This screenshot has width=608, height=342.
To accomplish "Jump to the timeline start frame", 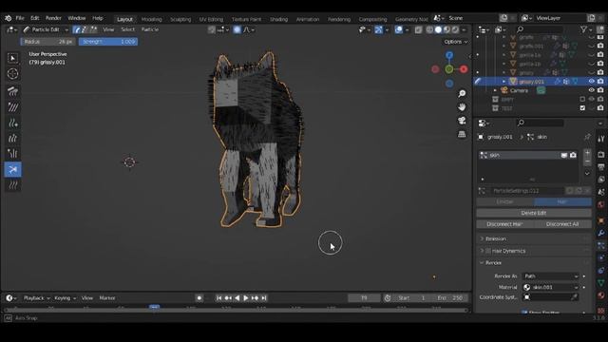I will [x=219, y=298].
